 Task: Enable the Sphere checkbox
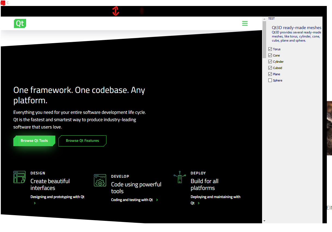point(270,80)
